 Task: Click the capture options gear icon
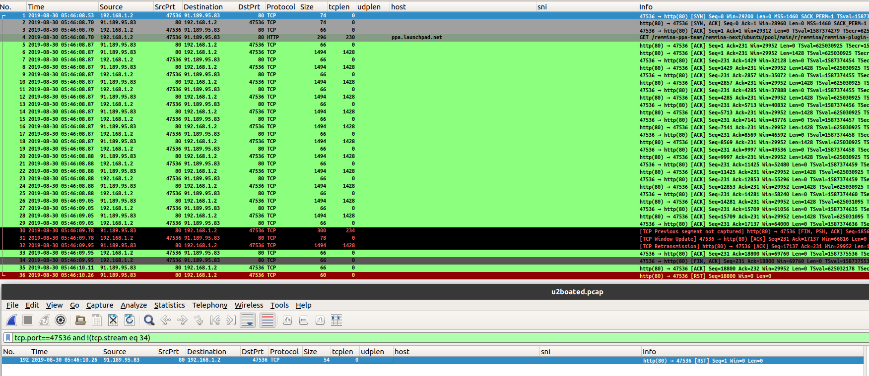(61, 321)
